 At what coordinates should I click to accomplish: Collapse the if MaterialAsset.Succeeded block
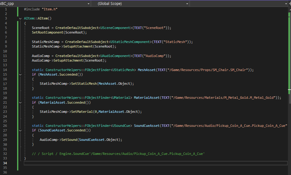tap(20, 102)
